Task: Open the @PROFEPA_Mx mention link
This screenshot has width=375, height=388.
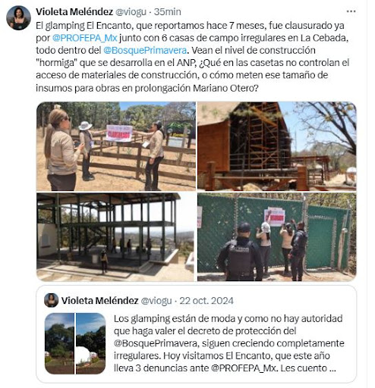Action: 84,38
